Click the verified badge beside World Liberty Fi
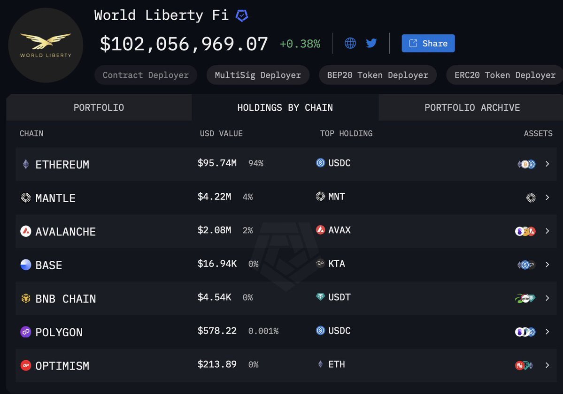 click(x=242, y=15)
